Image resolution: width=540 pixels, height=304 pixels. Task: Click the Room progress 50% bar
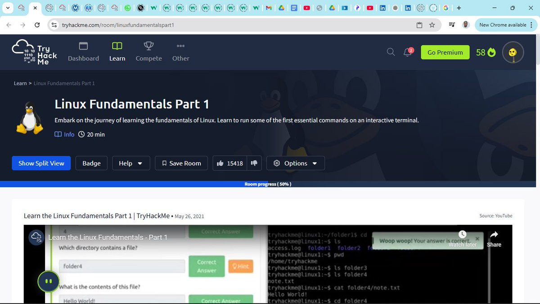point(268,184)
